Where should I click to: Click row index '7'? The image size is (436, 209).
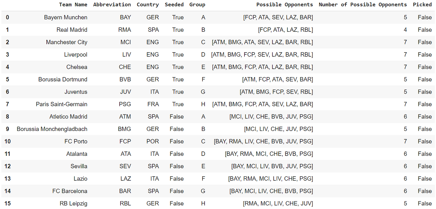pyautogui.click(x=7, y=104)
